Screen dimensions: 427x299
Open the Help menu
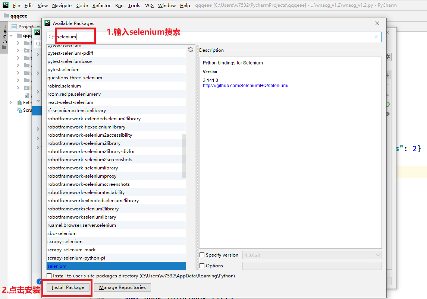coord(185,6)
